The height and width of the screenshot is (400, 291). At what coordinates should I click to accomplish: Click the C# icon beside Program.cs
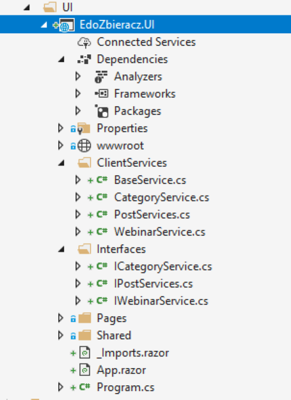pos(84,387)
